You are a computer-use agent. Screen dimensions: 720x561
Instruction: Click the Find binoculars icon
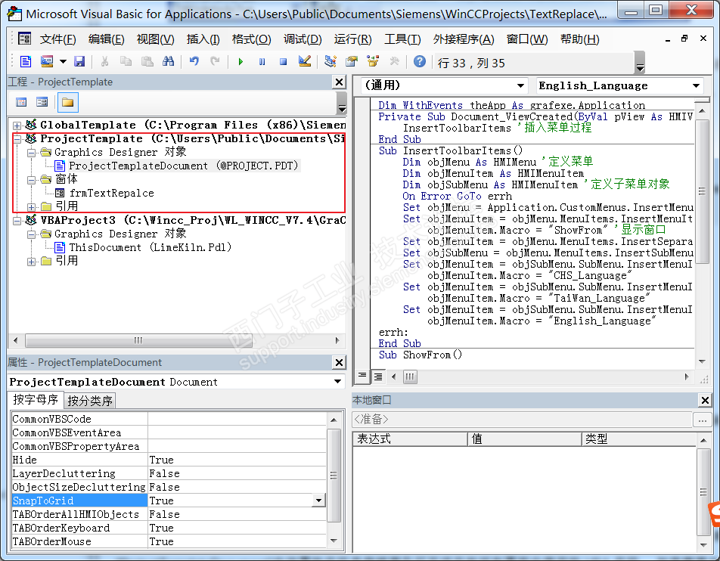[x=169, y=62]
